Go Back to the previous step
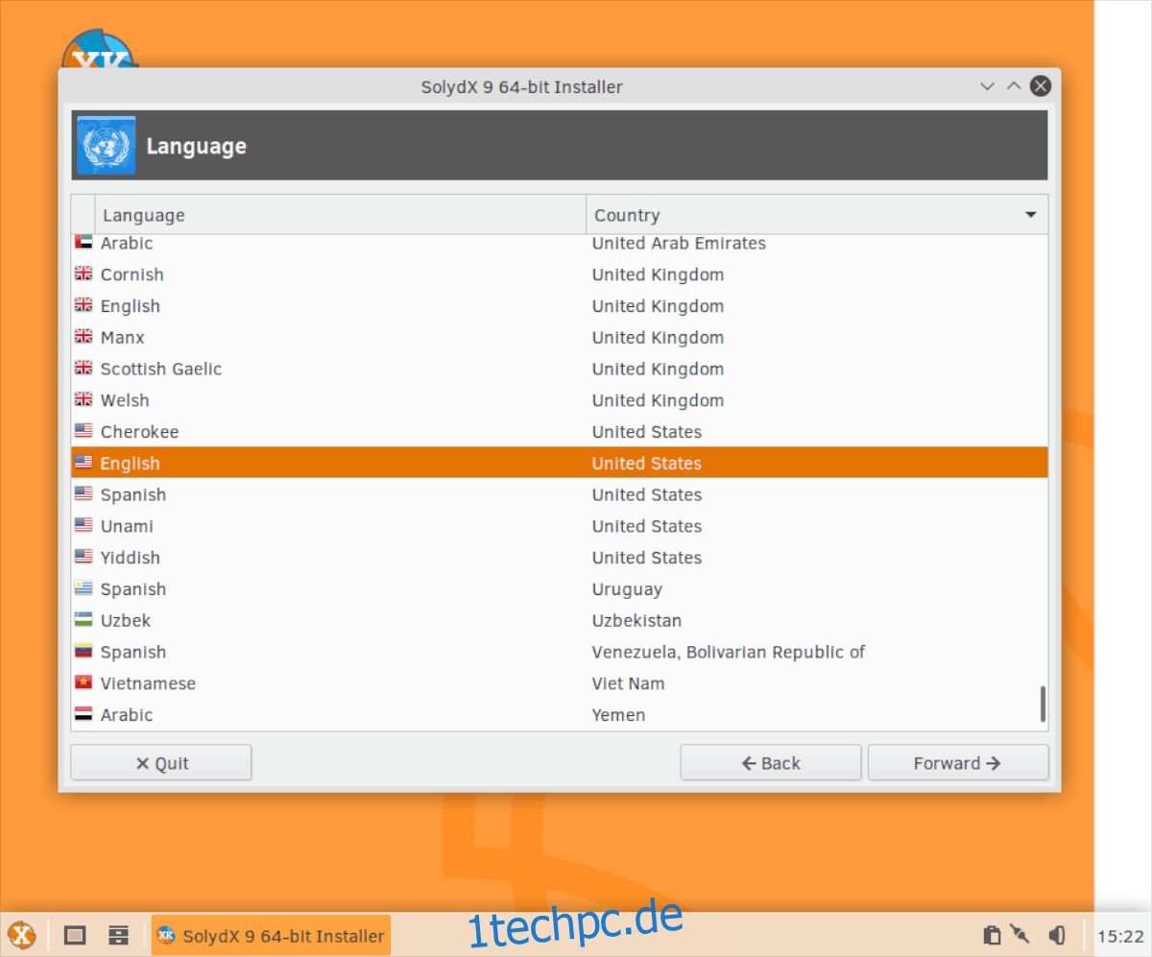 (x=771, y=763)
